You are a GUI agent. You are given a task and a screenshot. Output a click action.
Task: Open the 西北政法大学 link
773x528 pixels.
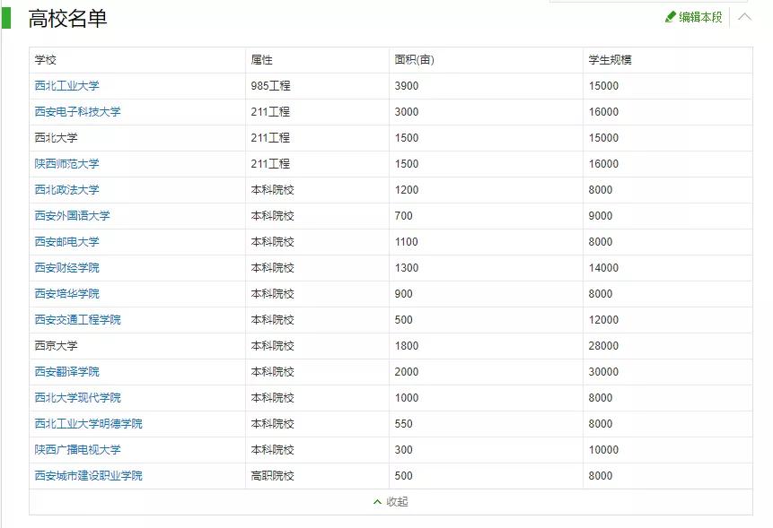tap(67, 190)
